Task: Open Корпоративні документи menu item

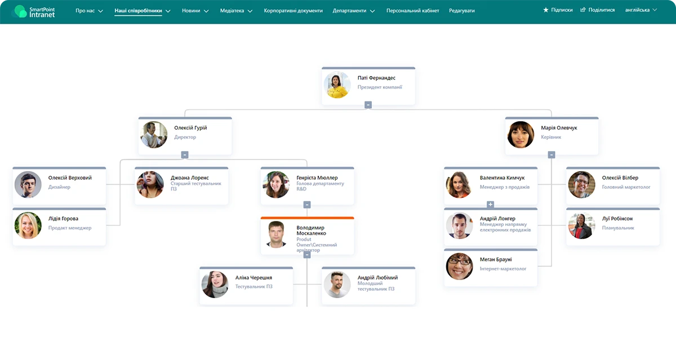Action: point(293,11)
